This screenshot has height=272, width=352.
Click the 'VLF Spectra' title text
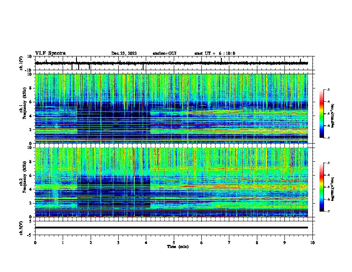[x=51, y=53]
